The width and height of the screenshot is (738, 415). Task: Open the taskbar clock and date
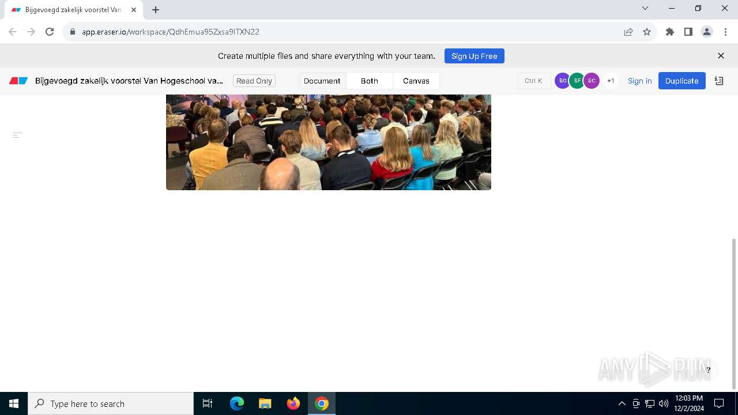[x=689, y=403]
